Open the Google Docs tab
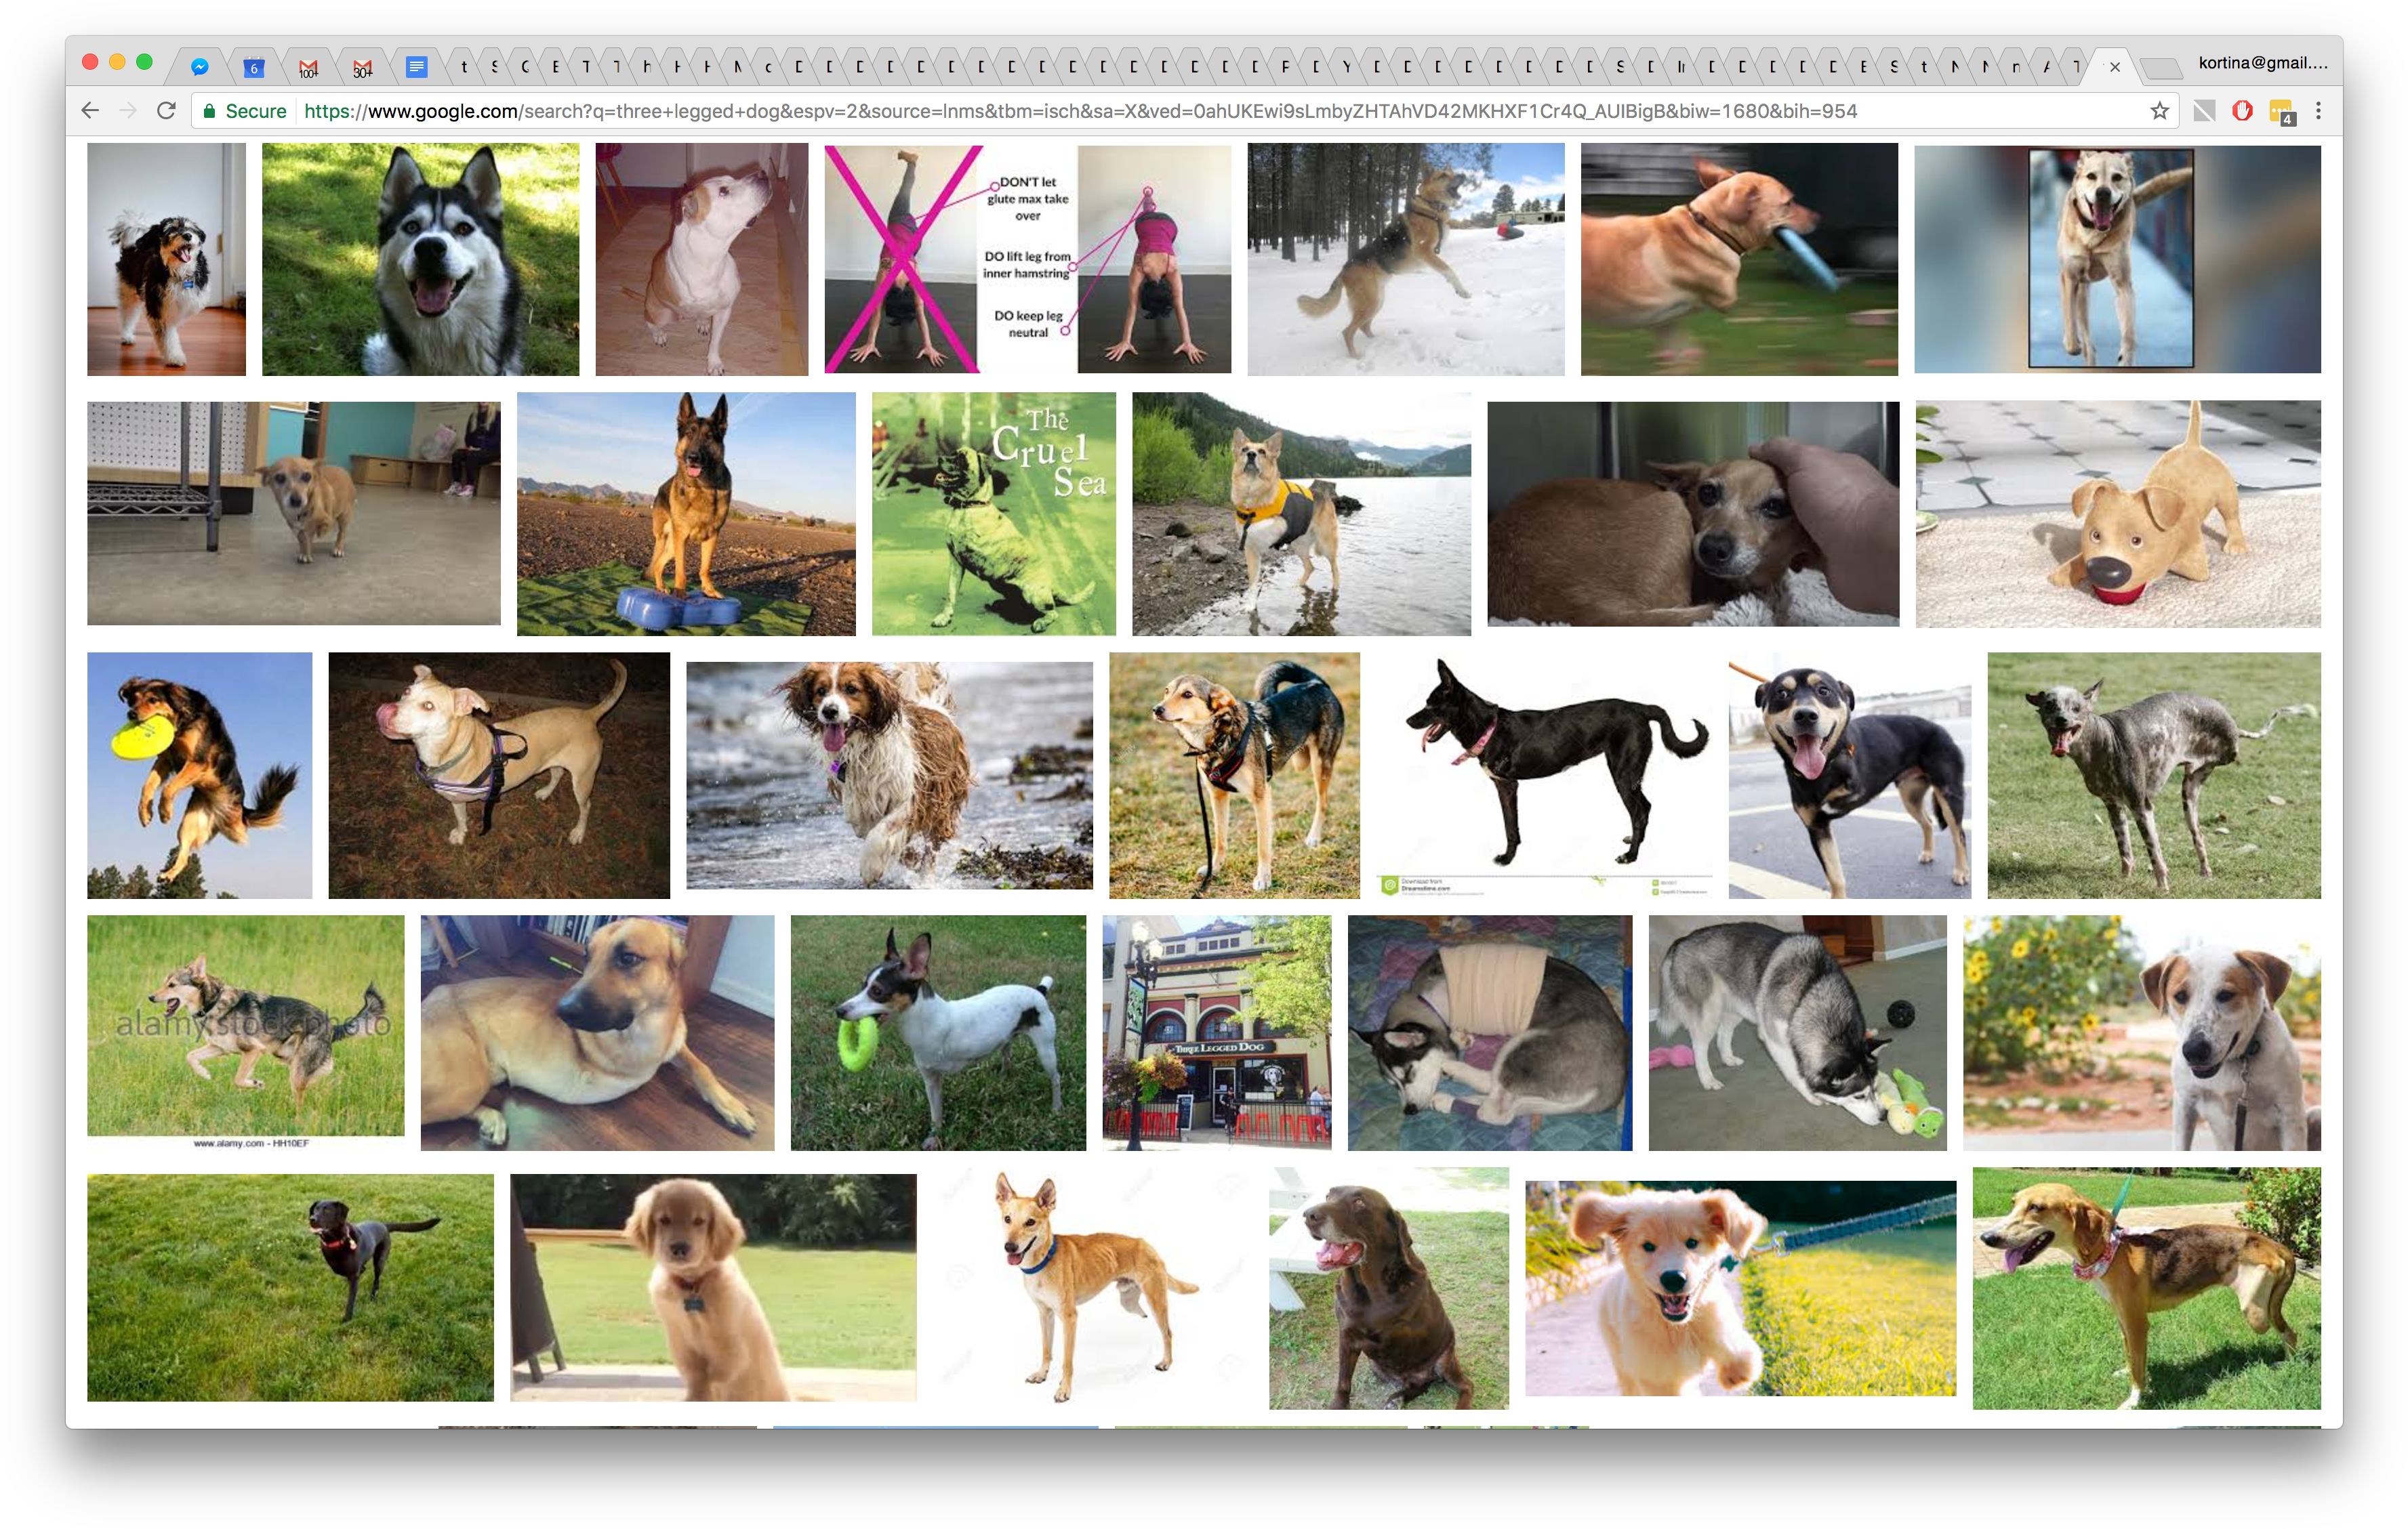The width and height of the screenshot is (2408, 1529). tap(417, 67)
